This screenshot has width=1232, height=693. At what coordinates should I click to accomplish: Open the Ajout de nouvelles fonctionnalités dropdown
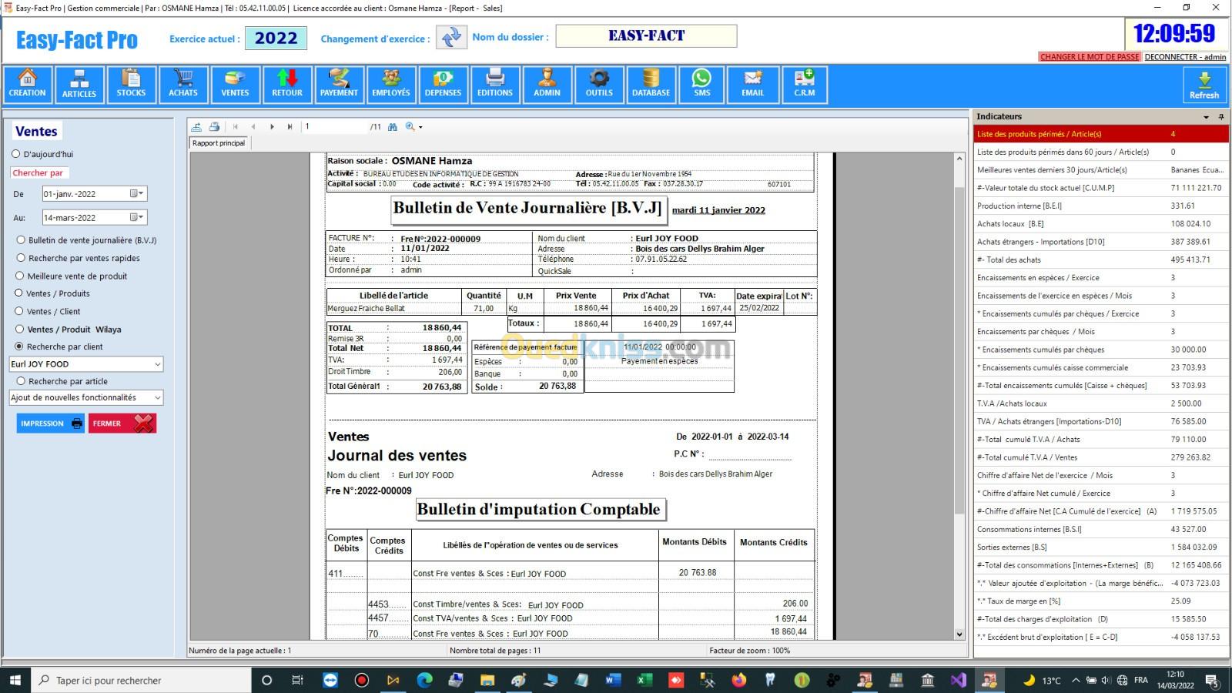pos(157,398)
